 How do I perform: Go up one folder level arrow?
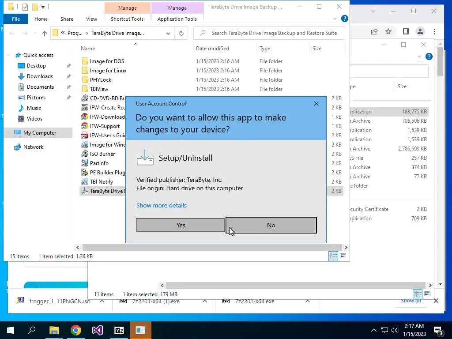(45, 34)
